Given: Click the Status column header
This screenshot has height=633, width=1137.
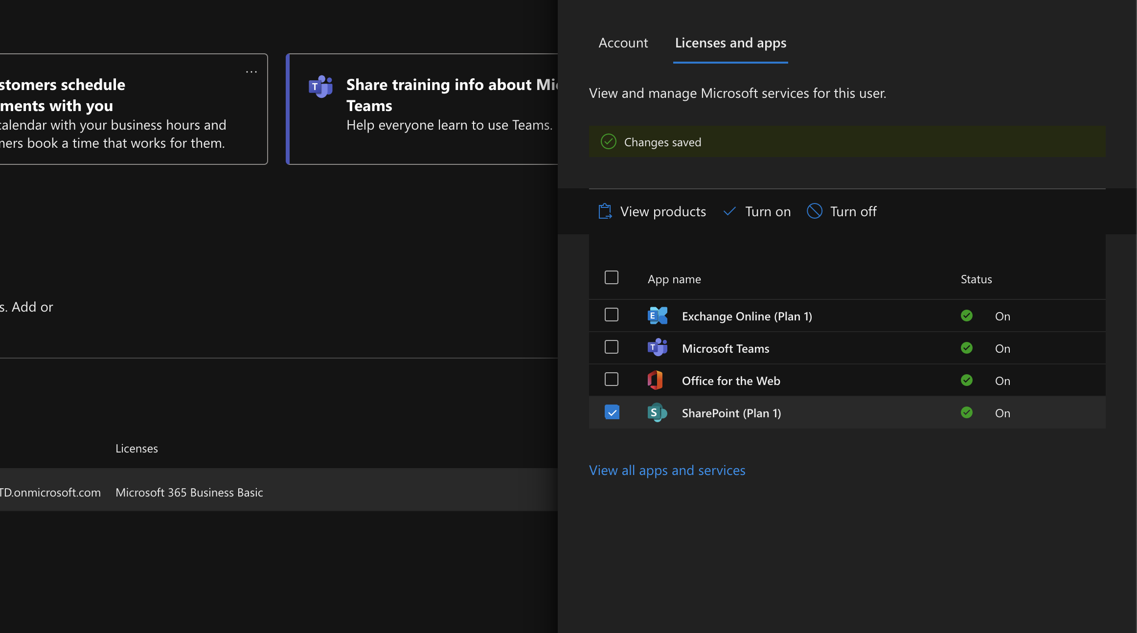Looking at the screenshot, I should pyautogui.click(x=976, y=279).
